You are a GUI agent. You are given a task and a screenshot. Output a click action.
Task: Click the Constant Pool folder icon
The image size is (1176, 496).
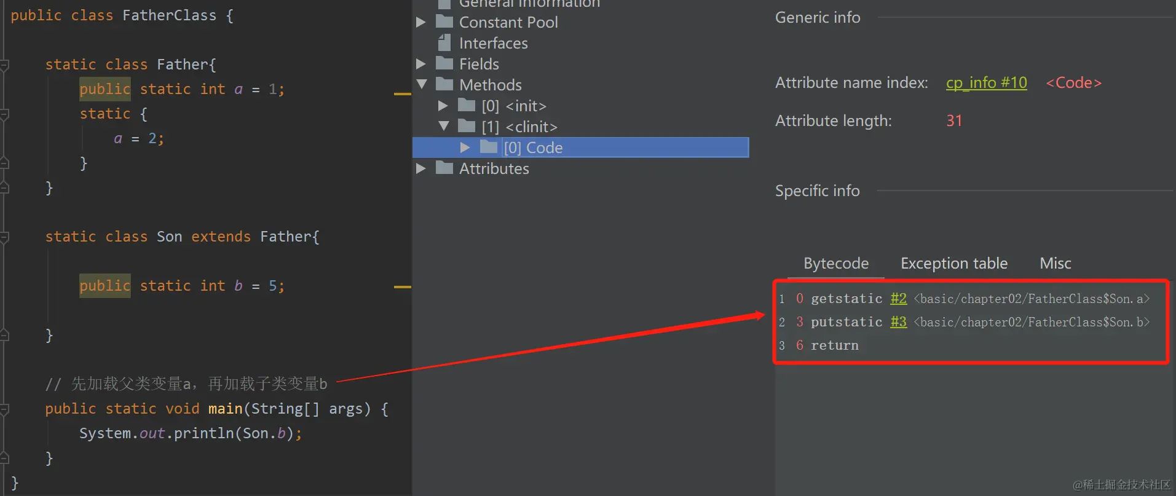[444, 22]
